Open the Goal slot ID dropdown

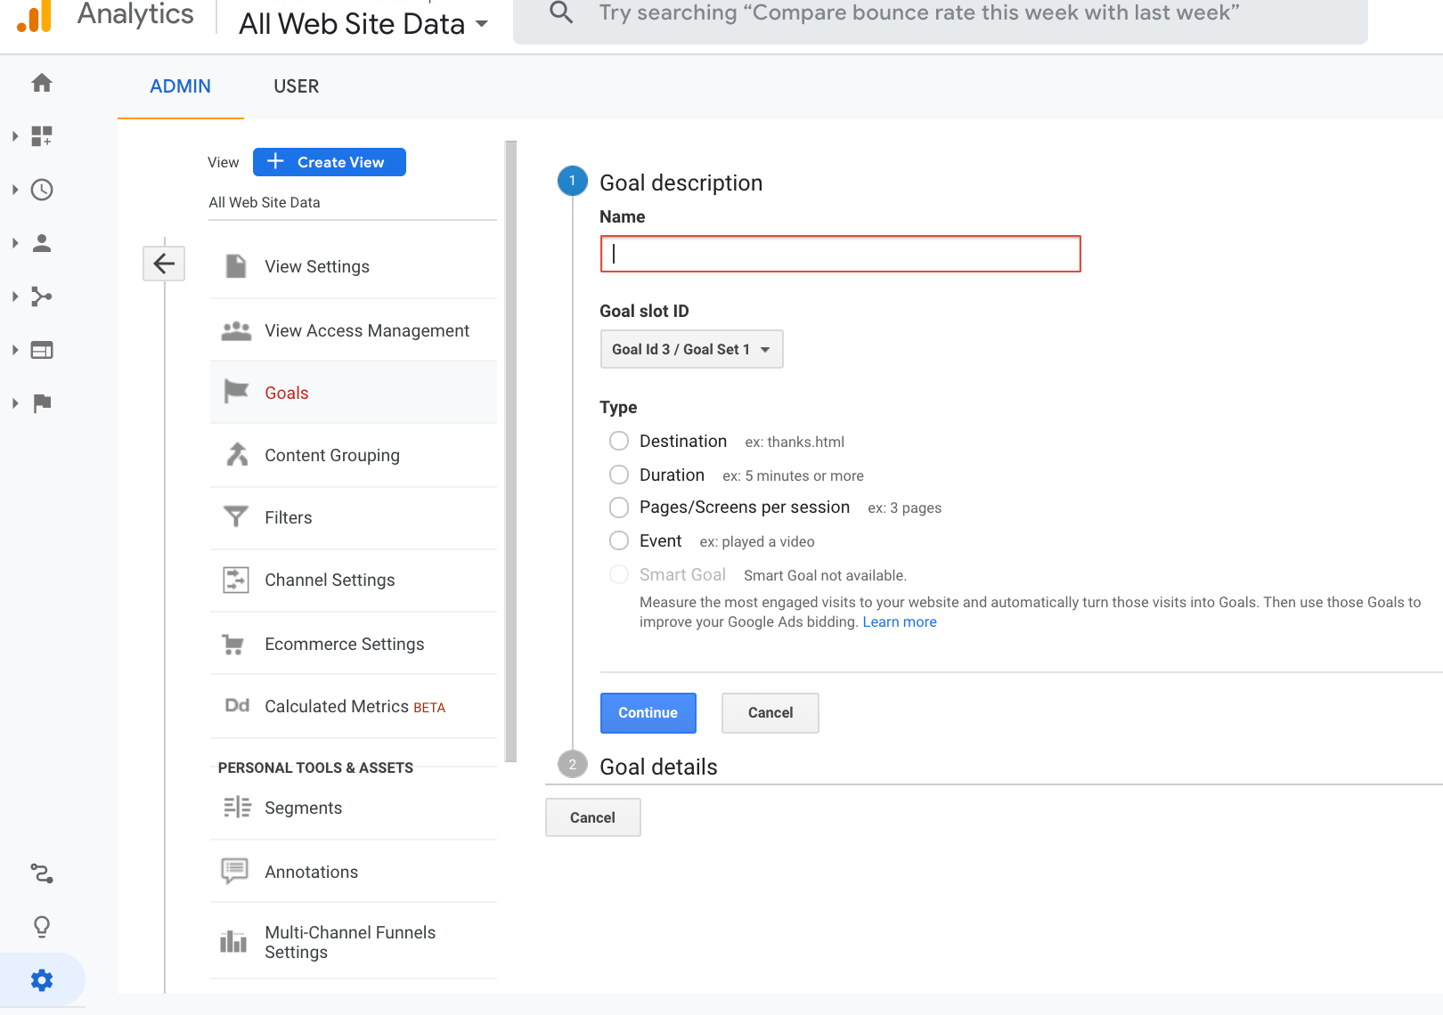coord(691,349)
